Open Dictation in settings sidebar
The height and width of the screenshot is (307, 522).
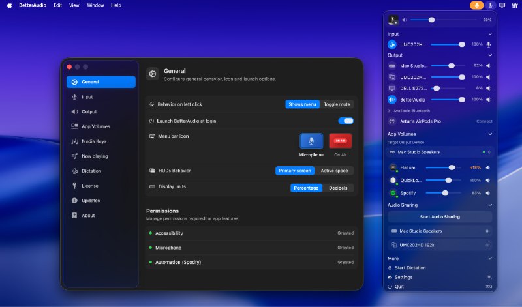pos(101,171)
